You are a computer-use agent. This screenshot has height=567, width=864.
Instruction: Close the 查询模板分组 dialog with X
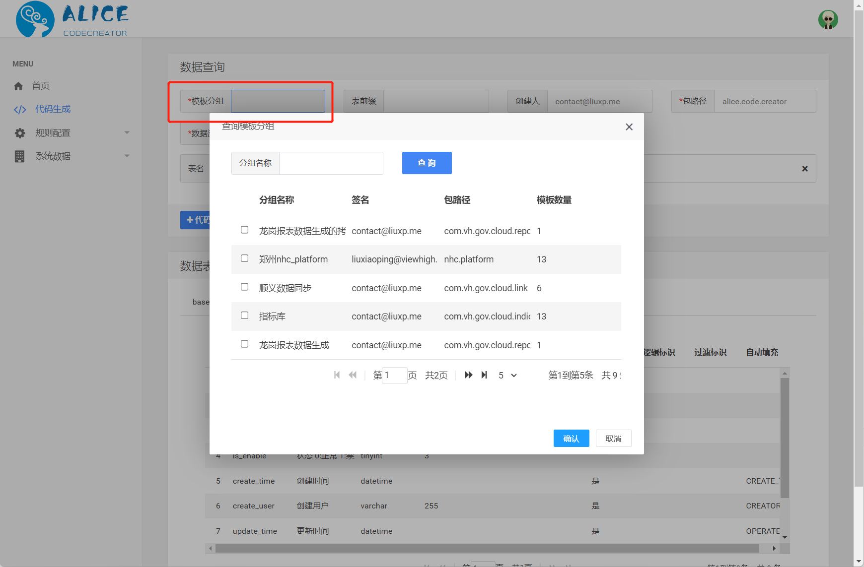pyautogui.click(x=629, y=127)
